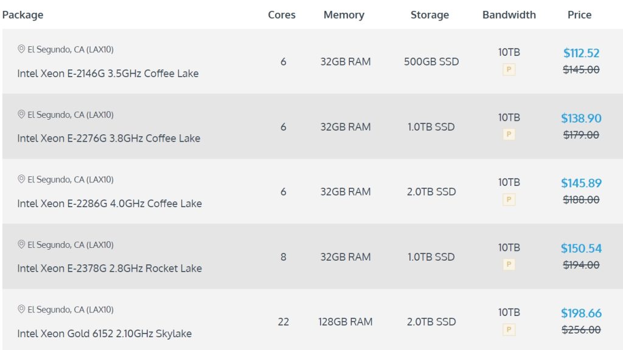The width and height of the screenshot is (623, 350).
Task: Open the Intel Xeon E-2286G 4.0GHz package
Action: (x=110, y=204)
